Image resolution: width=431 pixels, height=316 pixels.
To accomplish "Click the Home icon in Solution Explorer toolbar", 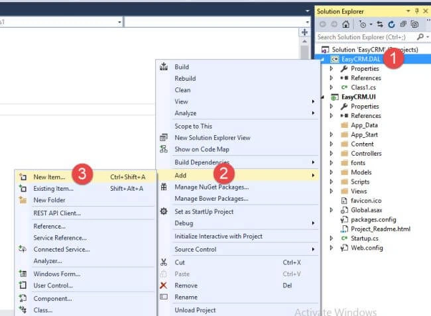I will [x=345, y=25].
